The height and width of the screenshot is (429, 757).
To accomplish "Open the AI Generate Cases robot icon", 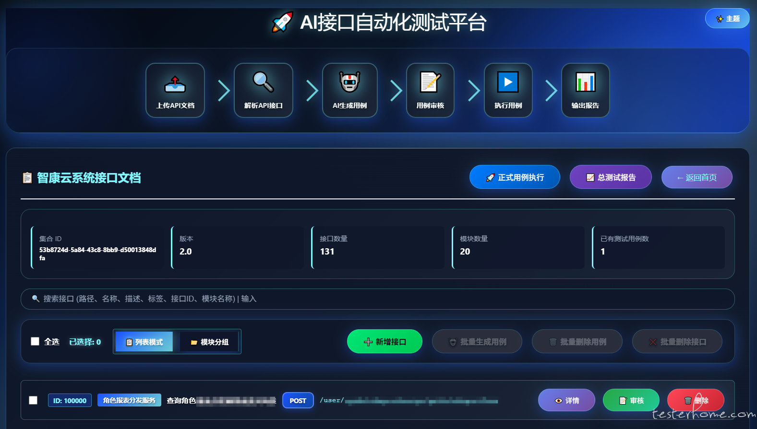I will point(349,82).
